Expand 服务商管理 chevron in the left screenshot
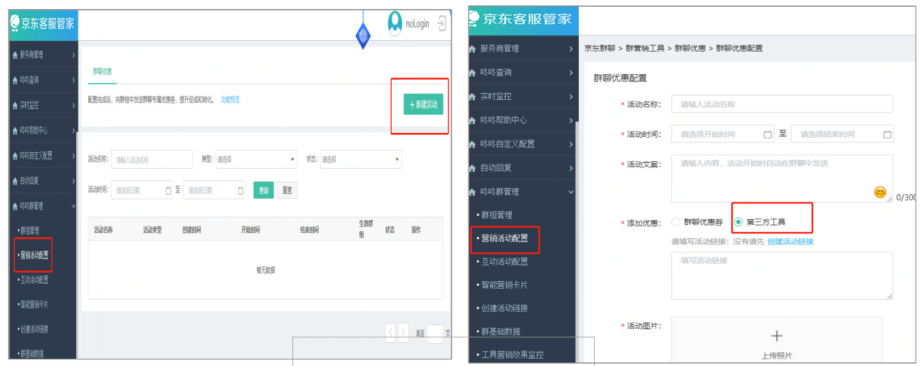Viewport: 920px width, 366px height. (x=73, y=55)
